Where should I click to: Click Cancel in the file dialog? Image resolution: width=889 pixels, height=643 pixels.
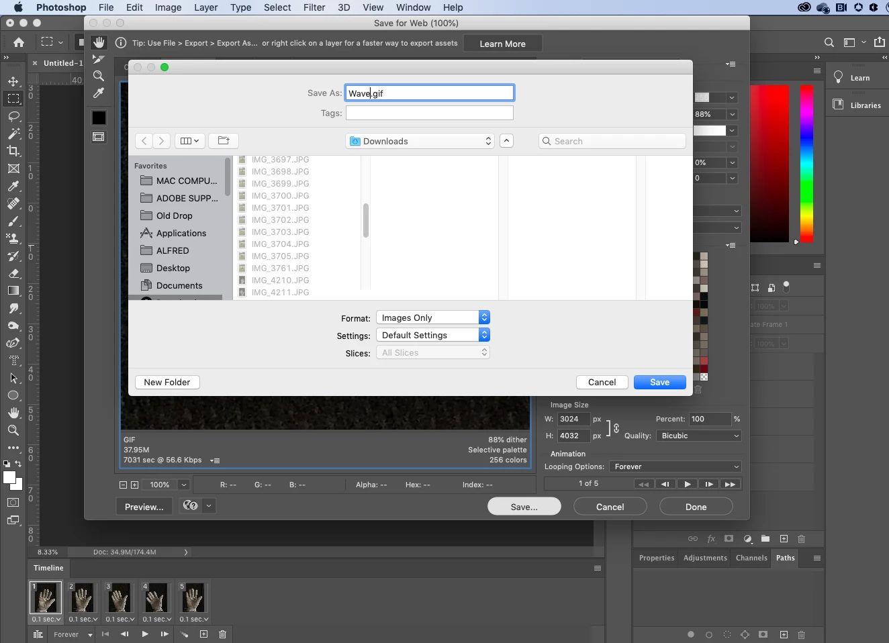pos(602,382)
